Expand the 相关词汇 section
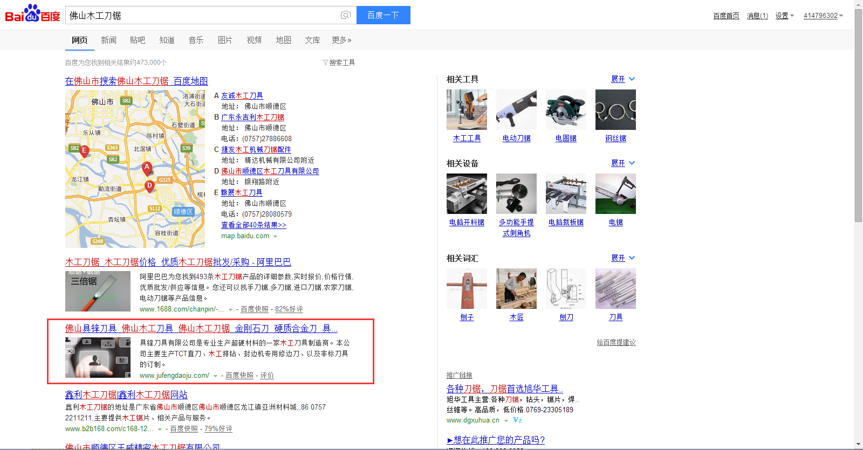The image size is (863, 450). (623, 258)
